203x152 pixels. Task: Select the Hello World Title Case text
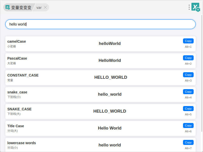point(110,128)
